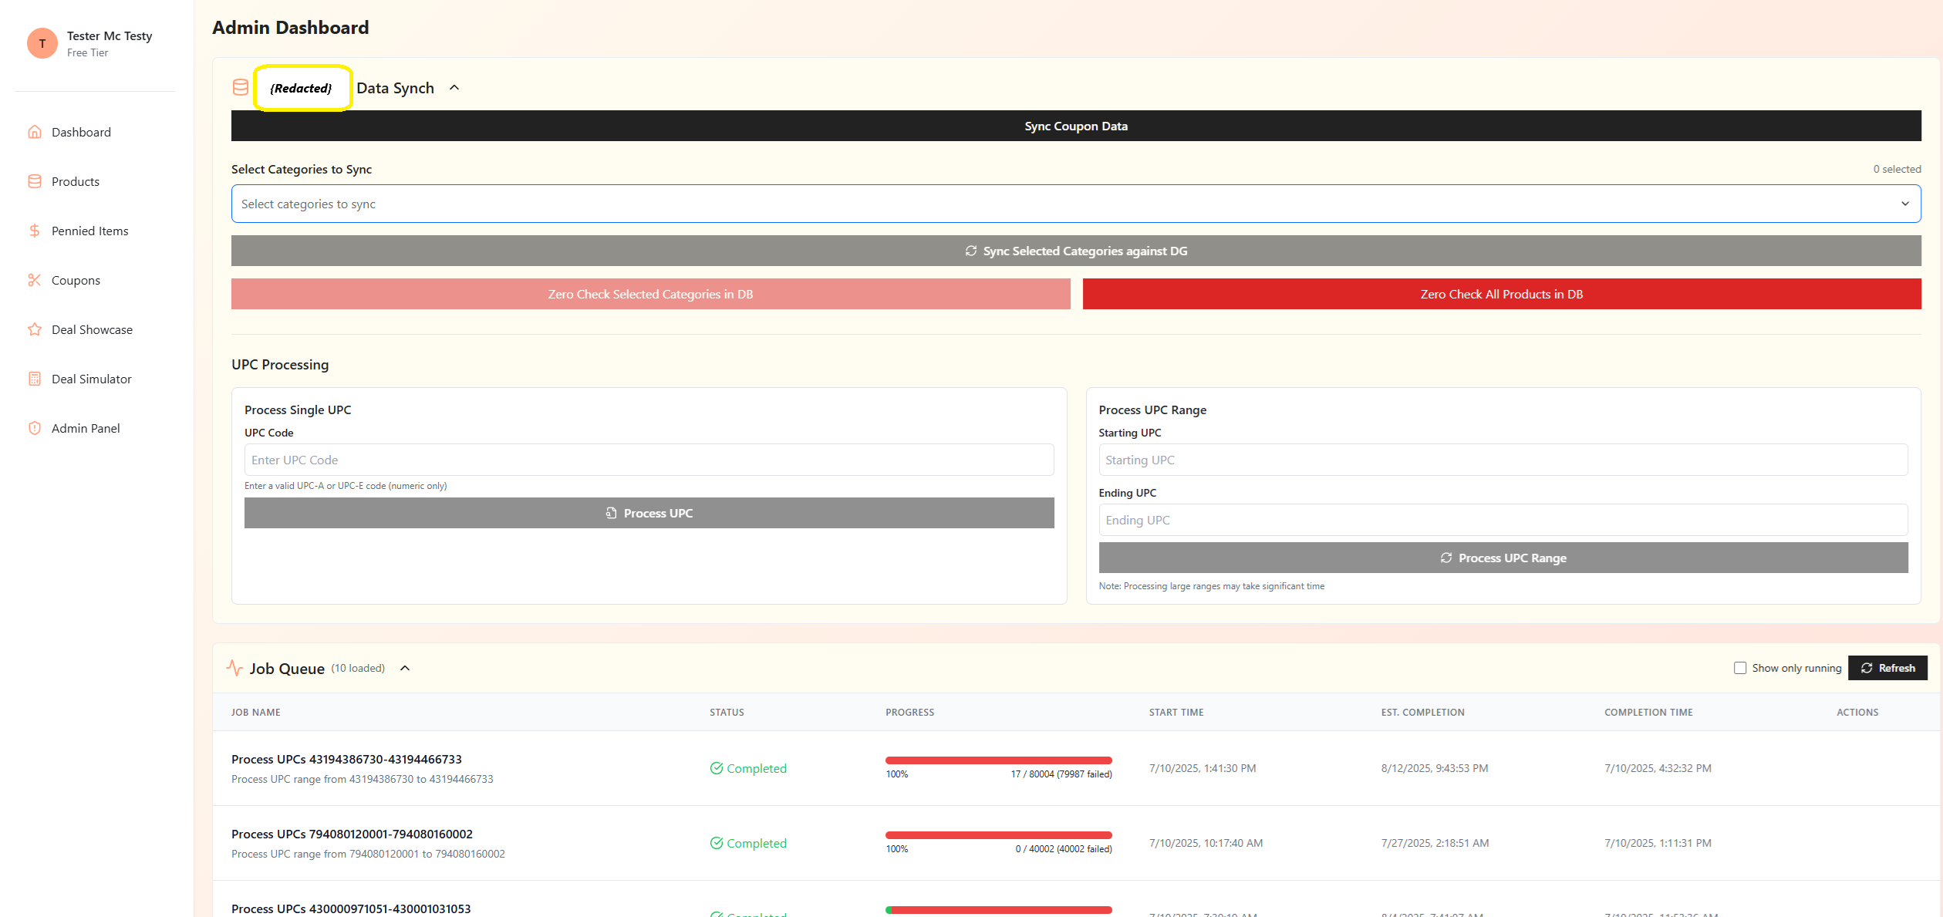Click the Sync Coupon Data button
The width and height of the screenshot is (1943, 917).
tap(1076, 126)
